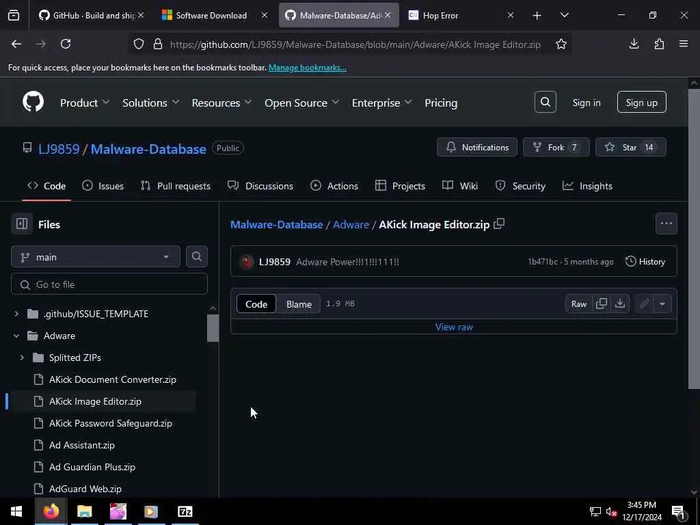Open the Firefox hamburger application menu
700x525 pixels.
point(684,44)
